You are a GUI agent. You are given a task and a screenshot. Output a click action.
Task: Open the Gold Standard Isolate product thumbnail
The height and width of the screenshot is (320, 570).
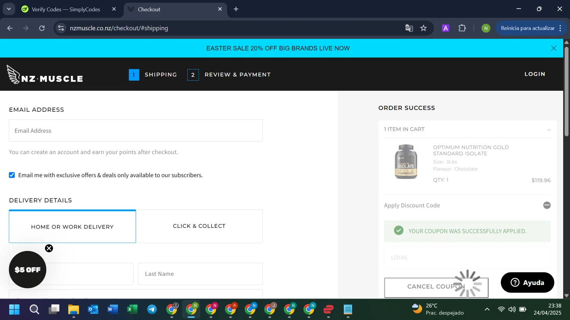click(x=406, y=162)
